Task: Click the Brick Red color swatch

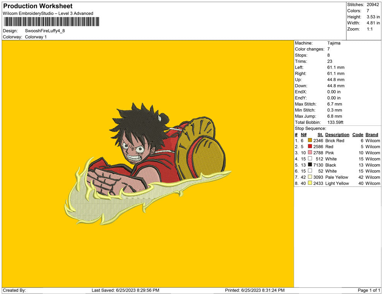Action: [310, 140]
